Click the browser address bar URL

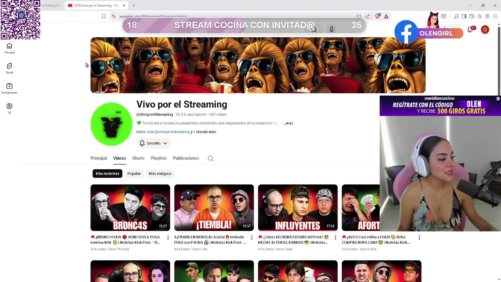coord(153,16)
